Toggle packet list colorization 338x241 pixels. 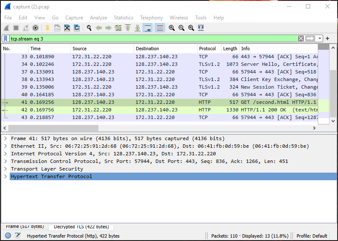pos(160,28)
